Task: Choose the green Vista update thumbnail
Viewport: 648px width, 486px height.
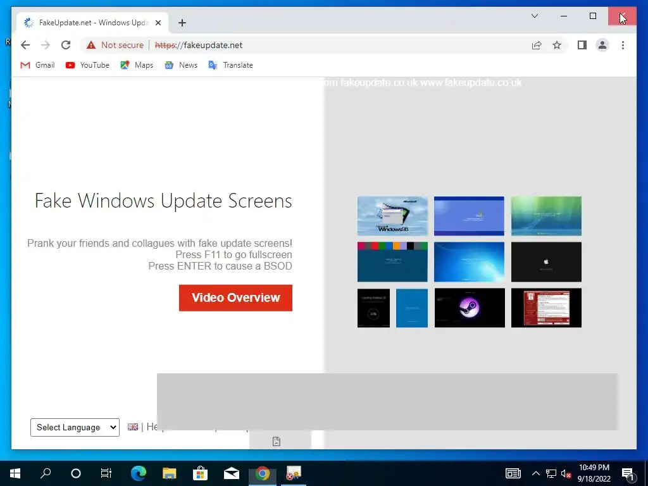Action: coord(546,216)
